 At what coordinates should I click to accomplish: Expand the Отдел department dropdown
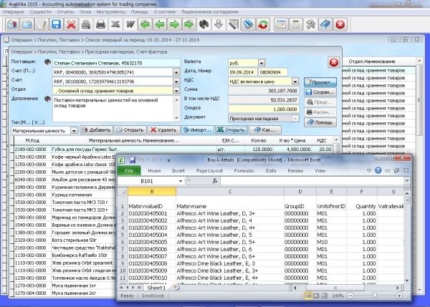coord(174,91)
